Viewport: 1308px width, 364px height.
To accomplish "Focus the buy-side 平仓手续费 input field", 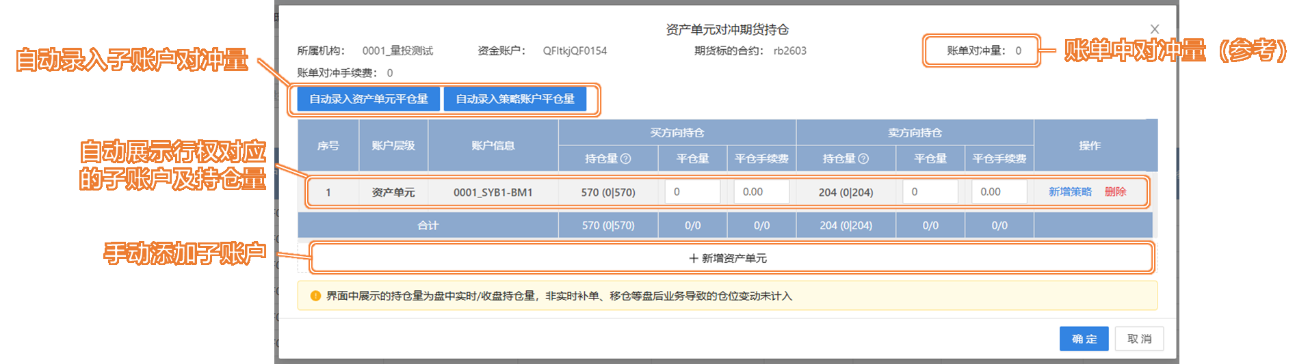I will click(x=761, y=192).
